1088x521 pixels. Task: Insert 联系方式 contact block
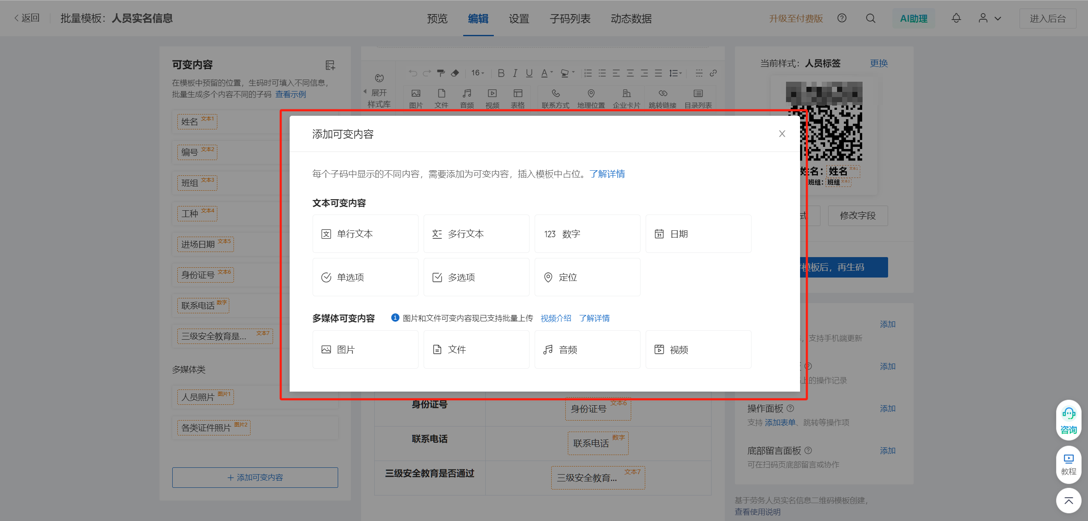pos(555,98)
